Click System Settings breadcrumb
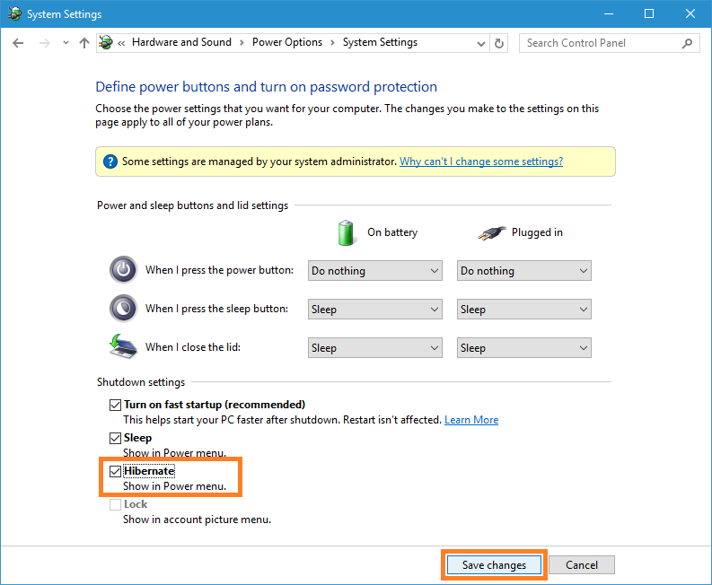Screen dimensions: 712x585 tap(380, 42)
